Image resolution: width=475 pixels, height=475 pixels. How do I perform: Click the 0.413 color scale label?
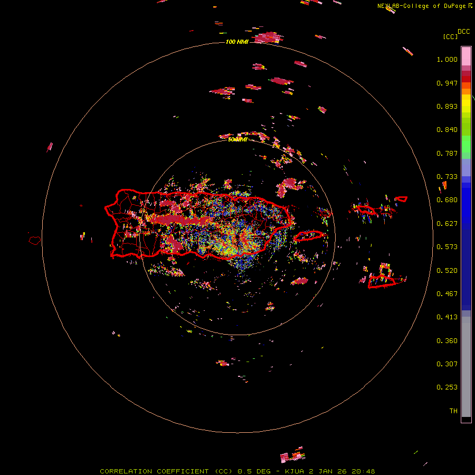coord(447,317)
